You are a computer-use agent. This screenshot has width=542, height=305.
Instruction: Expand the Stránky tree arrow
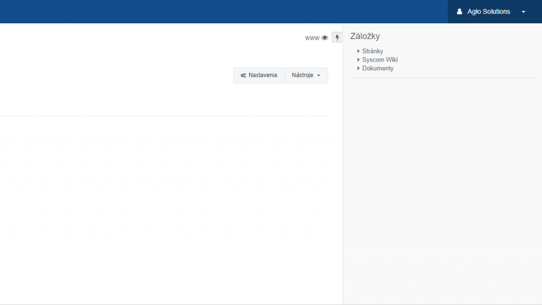359,51
